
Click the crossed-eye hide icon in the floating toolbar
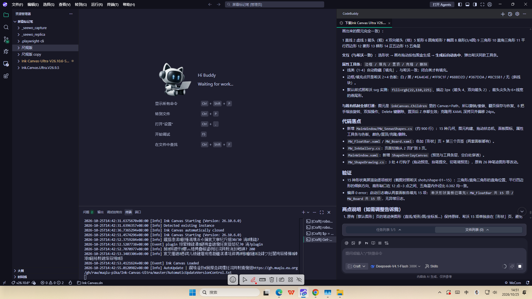(x=299, y=280)
